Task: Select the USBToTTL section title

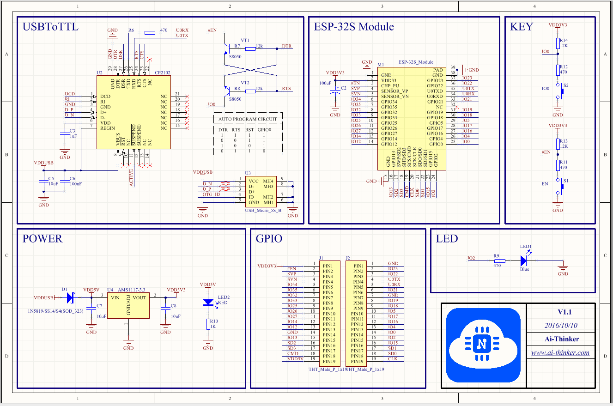Action: (x=51, y=27)
